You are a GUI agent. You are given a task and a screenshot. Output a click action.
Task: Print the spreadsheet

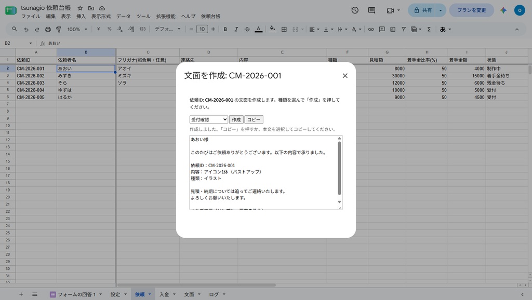[x=48, y=30]
